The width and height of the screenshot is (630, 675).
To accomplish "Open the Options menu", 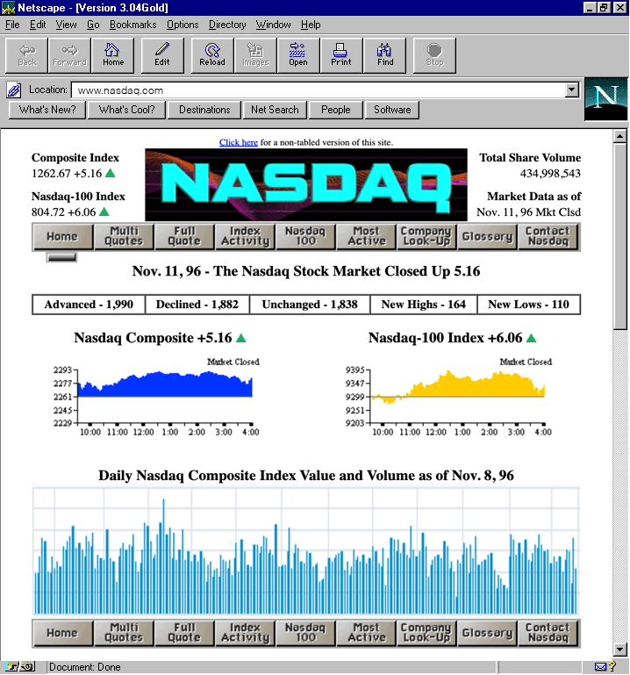I will 183,25.
